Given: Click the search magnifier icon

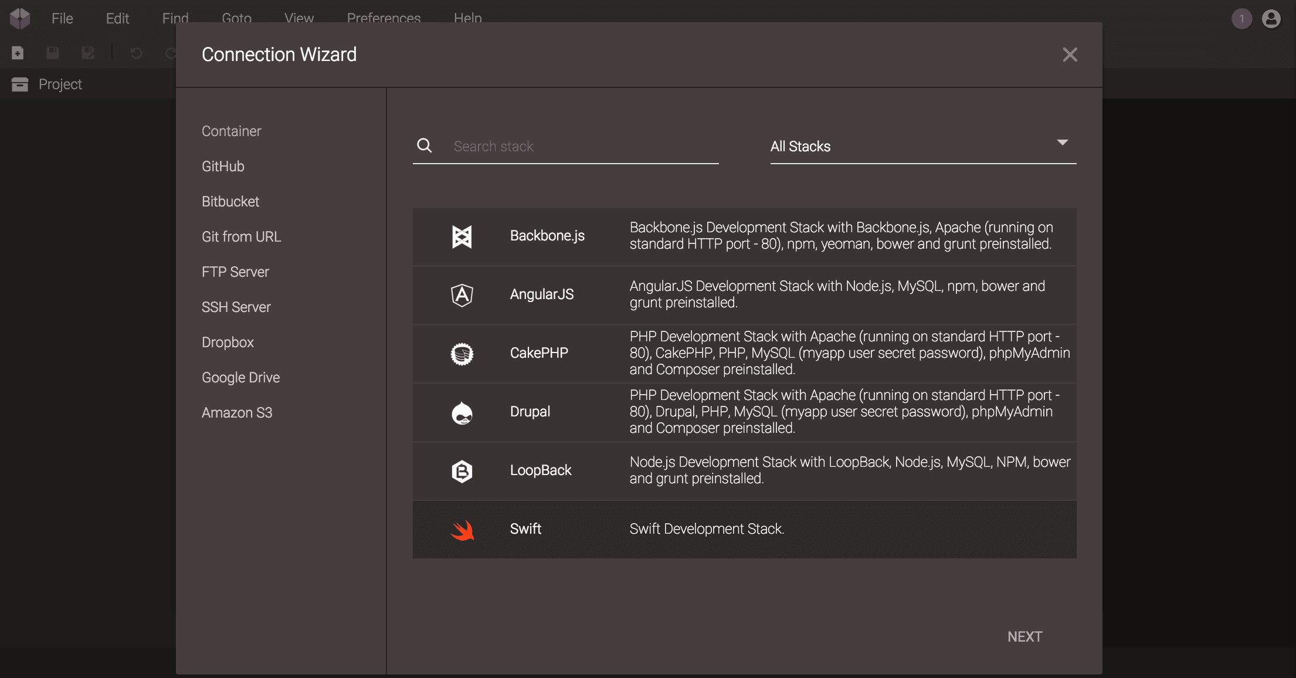Looking at the screenshot, I should (424, 145).
